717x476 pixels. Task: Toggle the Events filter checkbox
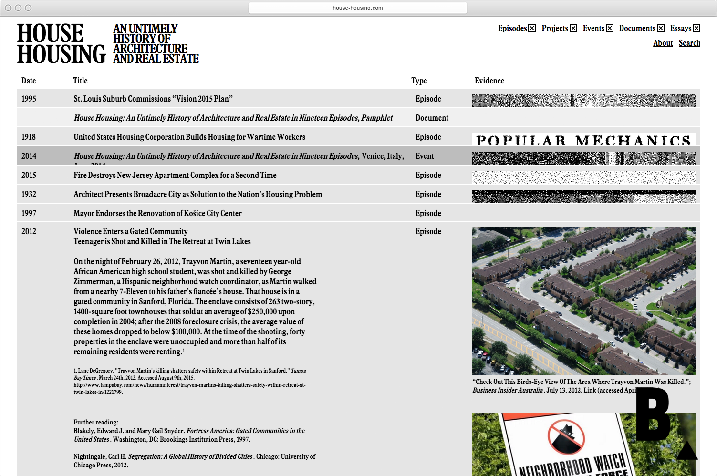[x=610, y=29]
